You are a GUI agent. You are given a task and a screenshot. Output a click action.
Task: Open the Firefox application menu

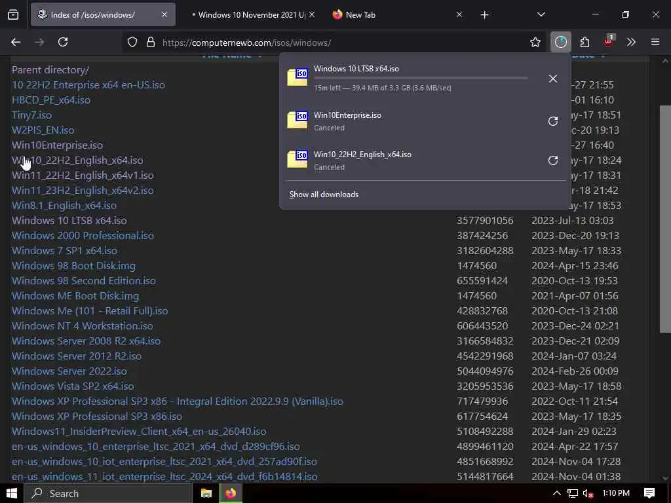[x=655, y=42]
